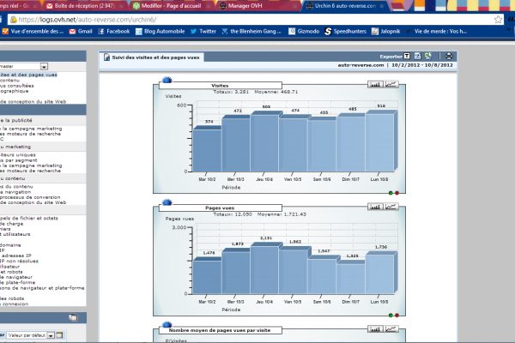Screen dimensions: 515x343
Task: Click the bookmark star in address bar
Action: [498, 18]
